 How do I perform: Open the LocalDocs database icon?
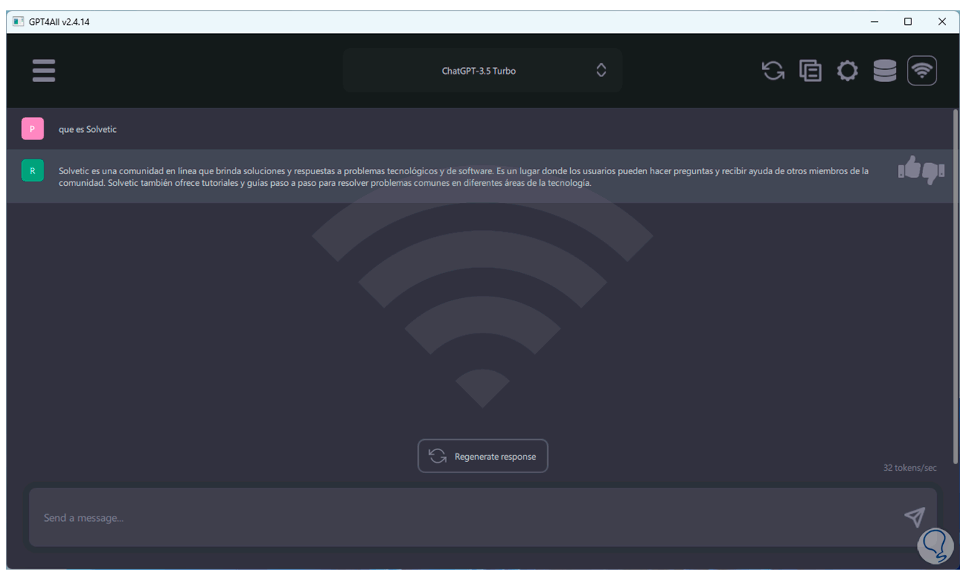click(885, 71)
